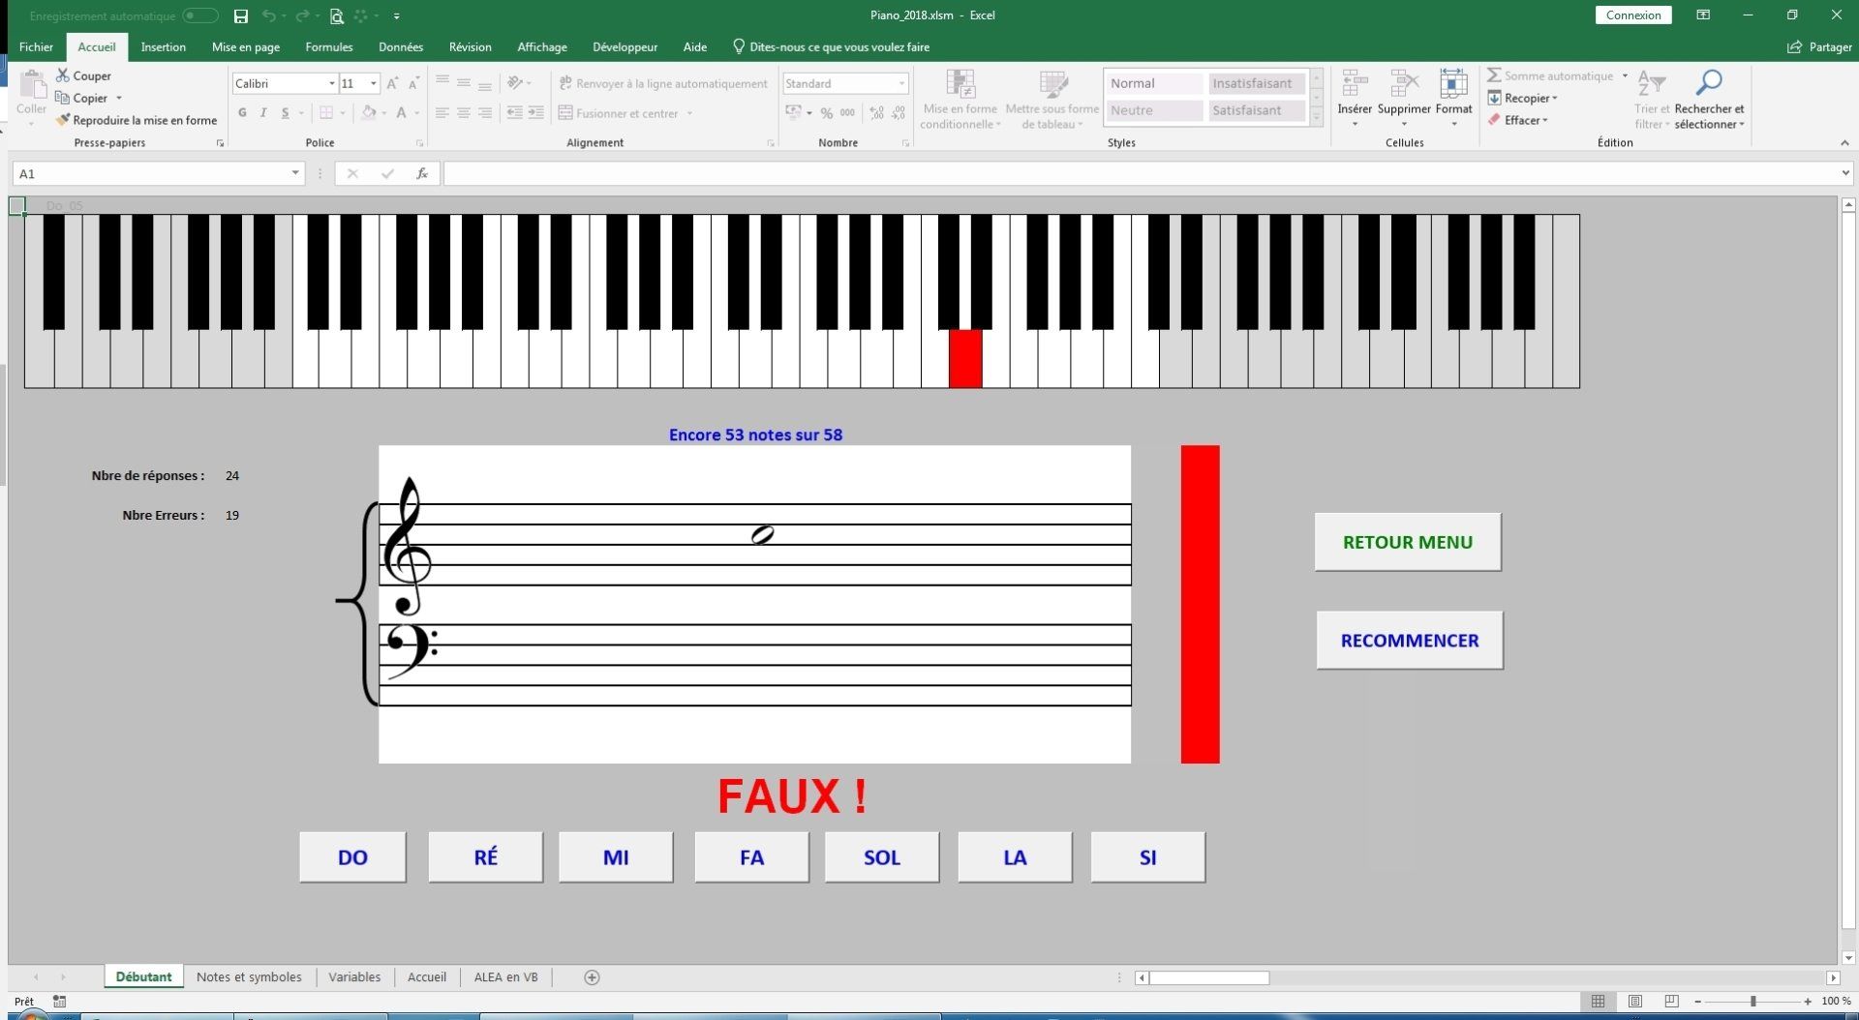The width and height of the screenshot is (1859, 1020).
Task: Toggle bold G formatting button
Action: 242,113
